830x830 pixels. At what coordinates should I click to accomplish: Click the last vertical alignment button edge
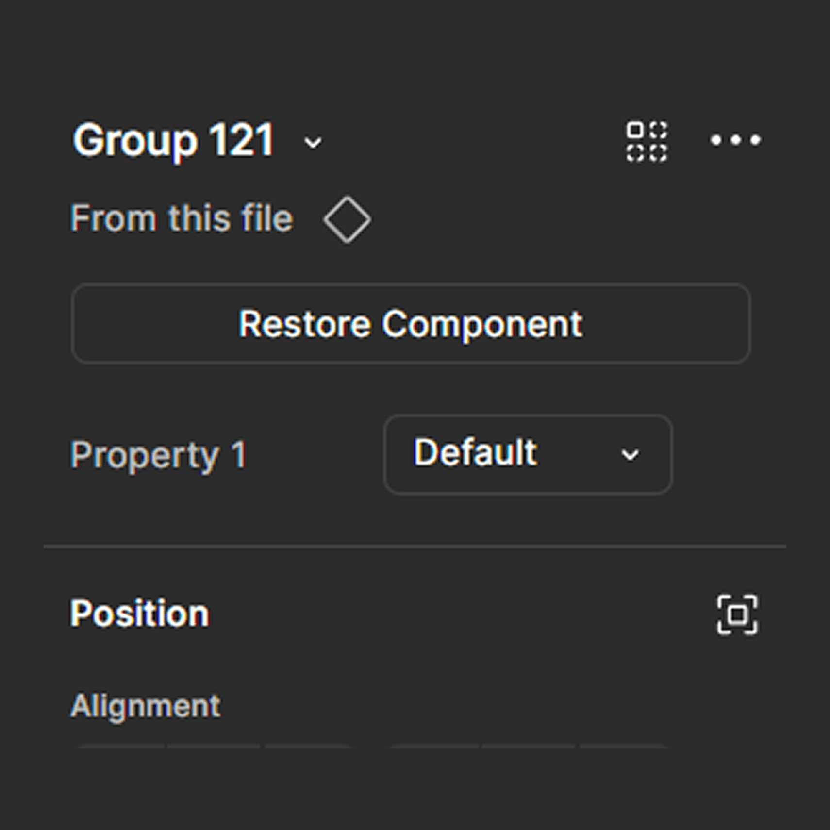click(624, 746)
